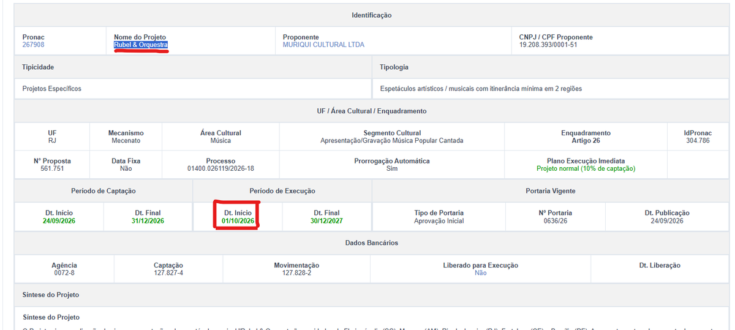
Task: Click the Tipologia value Espetáculos artísticos / musicais
Action: (x=481, y=89)
